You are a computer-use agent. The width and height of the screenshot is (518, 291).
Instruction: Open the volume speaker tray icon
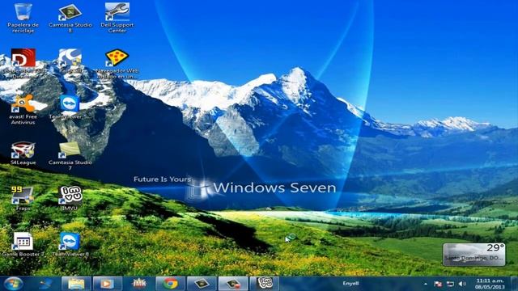tap(462, 284)
